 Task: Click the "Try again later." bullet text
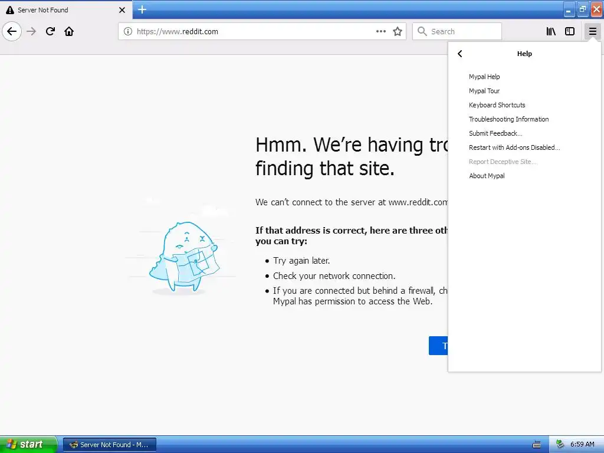coord(301,261)
